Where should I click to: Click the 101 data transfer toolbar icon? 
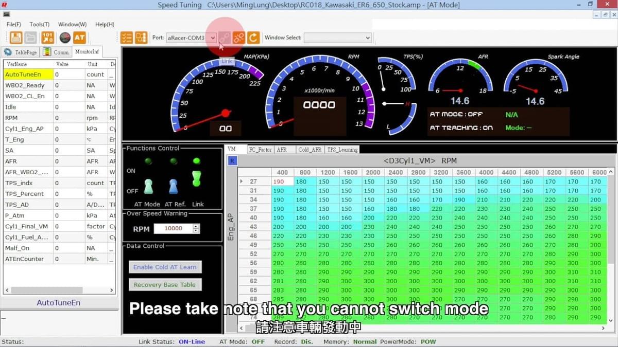click(47, 38)
